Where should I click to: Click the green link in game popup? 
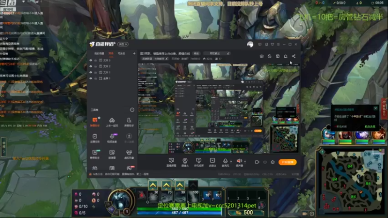pyautogui.click(x=370, y=126)
